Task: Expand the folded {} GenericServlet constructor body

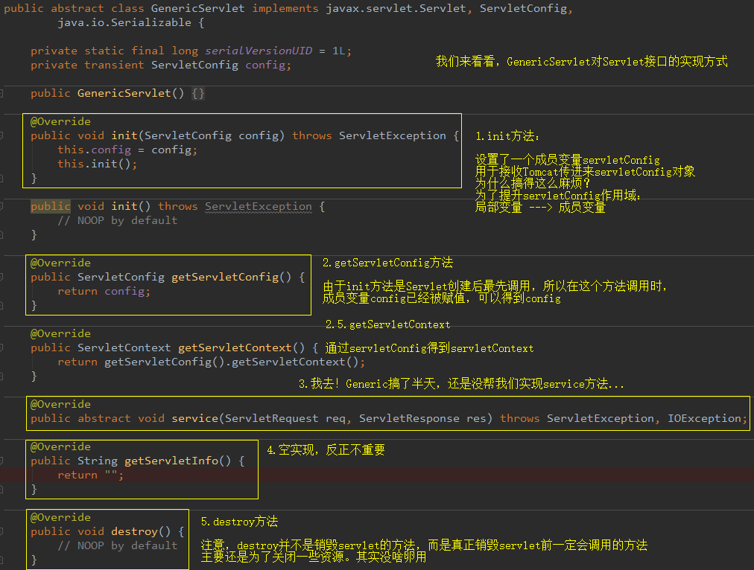Action: coord(198,93)
